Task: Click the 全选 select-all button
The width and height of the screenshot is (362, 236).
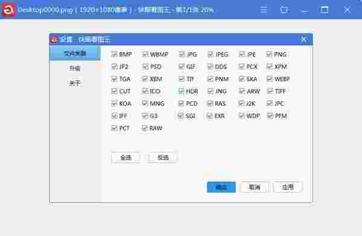Action: tap(125, 158)
